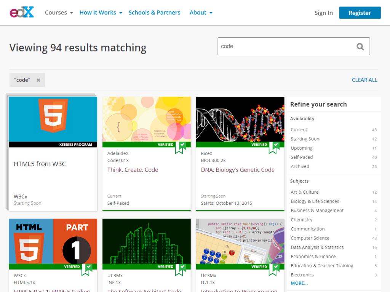
Task: Open the About dropdown menu
Action: tap(201, 13)
